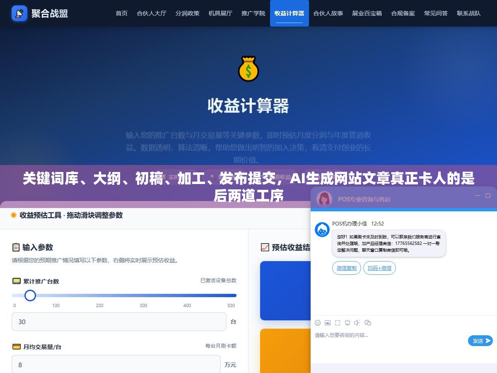Open the 合伙人大厅 nav item
This screenshot has width=497, height=373.
click(x=152, y=13)
